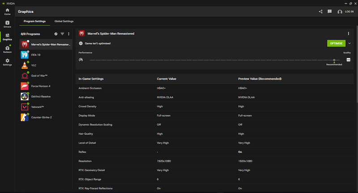The height and width of the screenshot is (193, 358).
Task: Select Counter-Strike 2 icon
Action: point(25,117)
